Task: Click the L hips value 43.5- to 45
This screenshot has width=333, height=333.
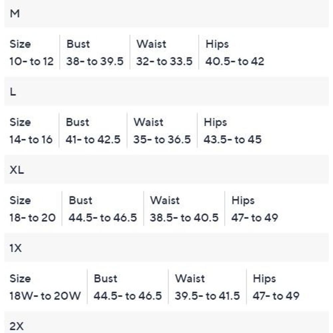Action: click(x=232, y=140)
